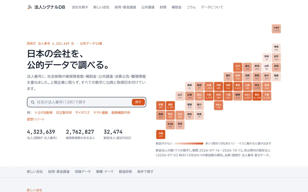The image size is (308, 192).
Task: Open 会社を探す in the top navigation
Action: (80, 7)
